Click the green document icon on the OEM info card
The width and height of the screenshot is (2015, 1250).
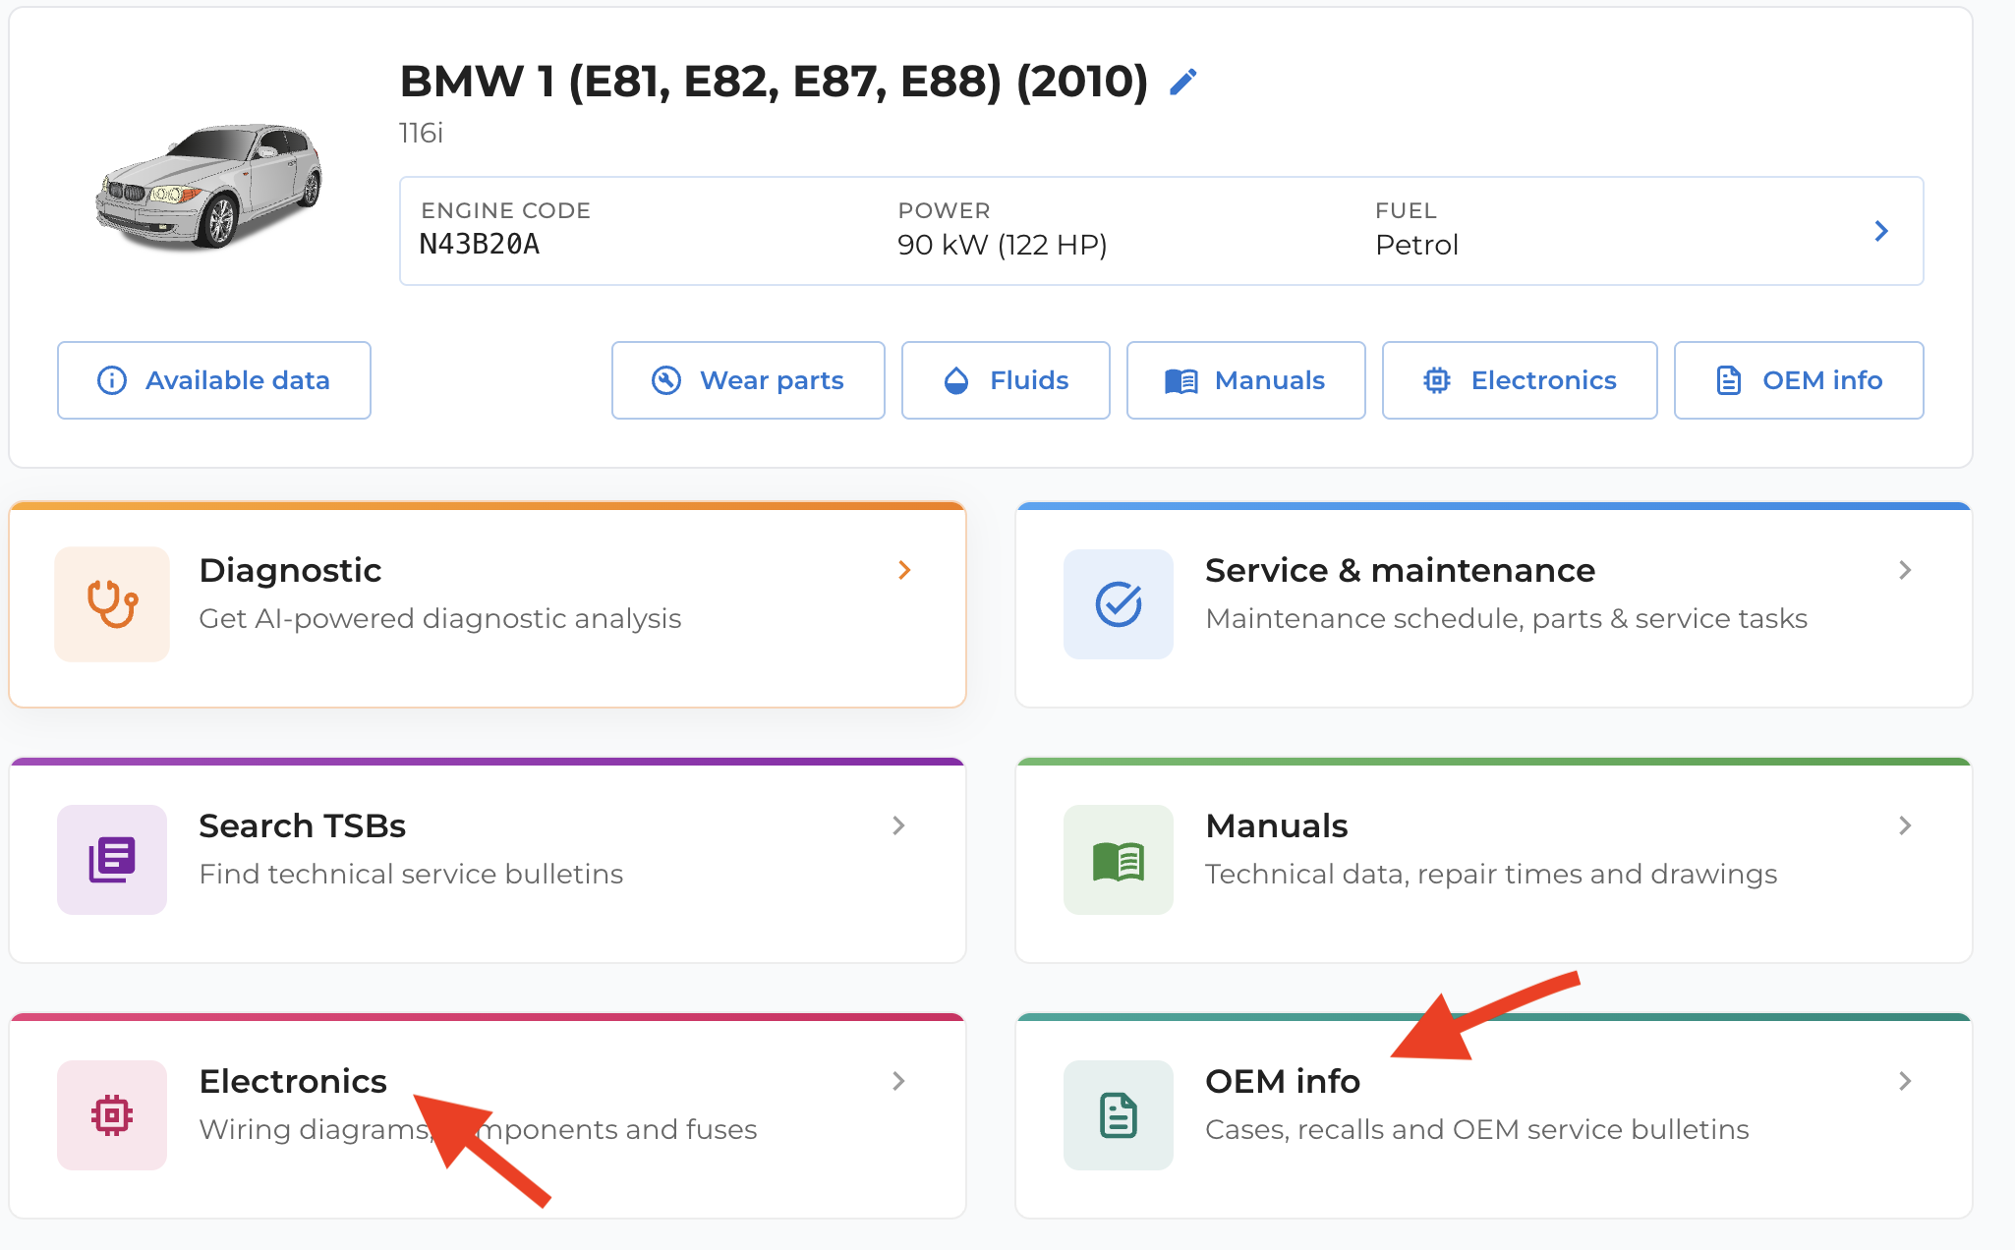coord(1119,1115)
